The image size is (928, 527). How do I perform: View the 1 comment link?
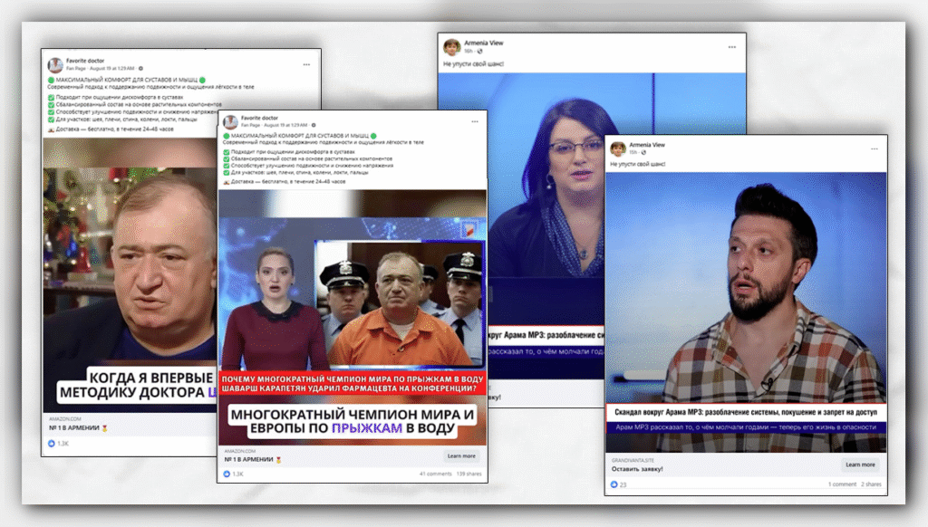click(842, 484)
